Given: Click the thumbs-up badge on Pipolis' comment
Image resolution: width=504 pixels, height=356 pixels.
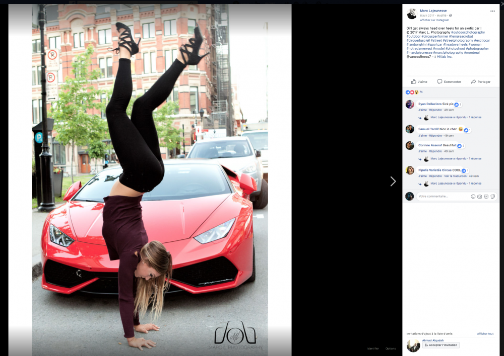Looking at the screenshot, I should click(x=464, y=170).
